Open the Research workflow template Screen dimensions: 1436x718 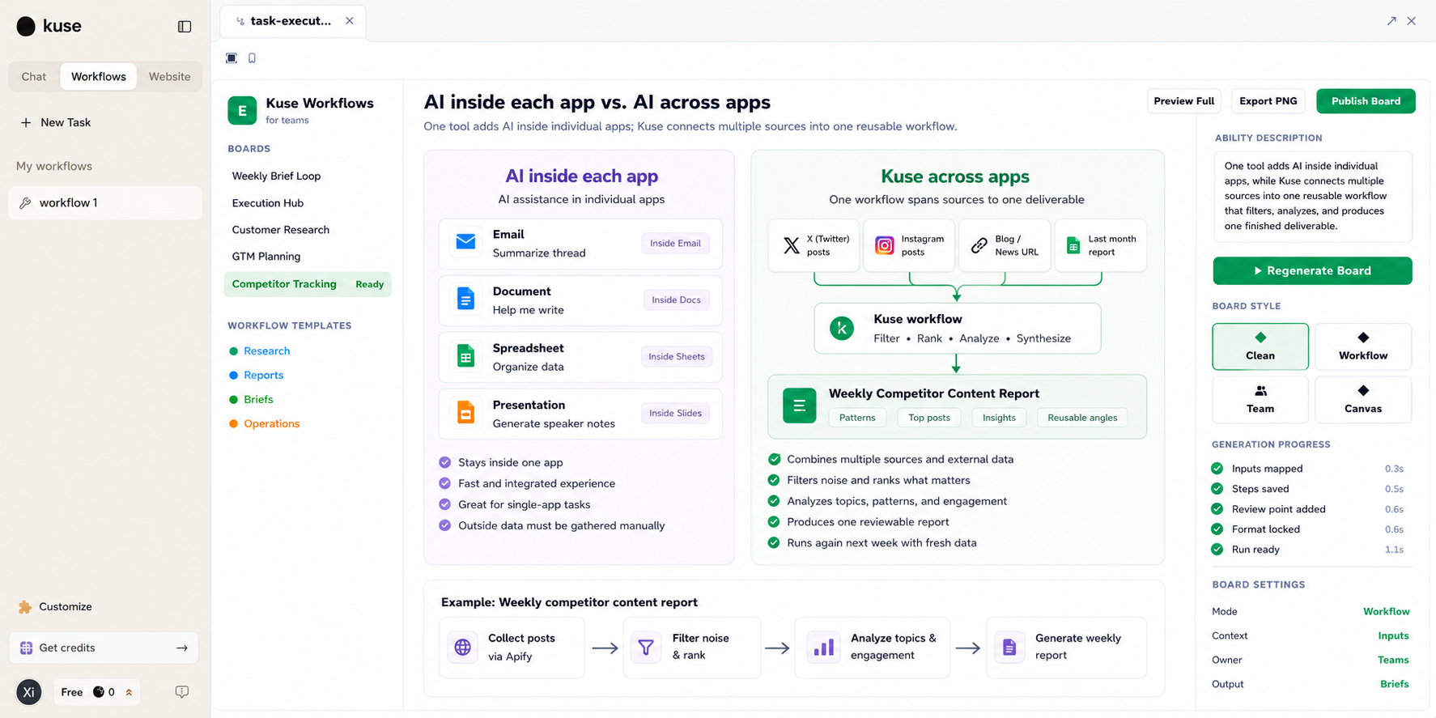coord(266,351)
